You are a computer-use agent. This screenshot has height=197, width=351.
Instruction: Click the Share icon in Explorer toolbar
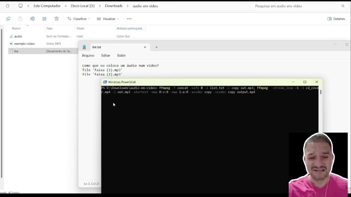(44, 19)
